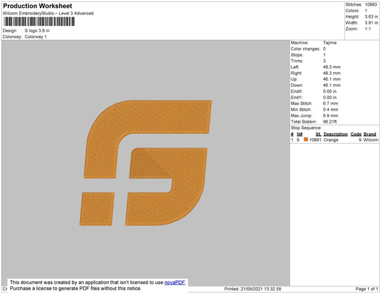Click the design name S logo 3.8 in
This screenshot has height=294, width=381.
37,30
